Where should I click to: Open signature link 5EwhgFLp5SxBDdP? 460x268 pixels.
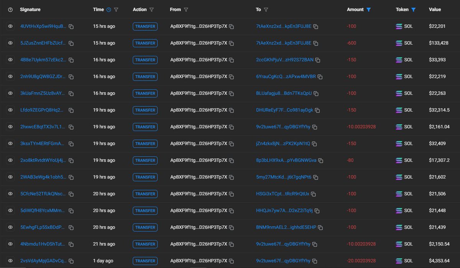pyautogui.click(x=43, y=227)
